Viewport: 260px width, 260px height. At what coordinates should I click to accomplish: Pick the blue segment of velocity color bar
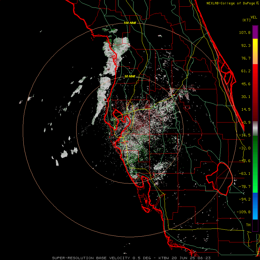(255, 206)
